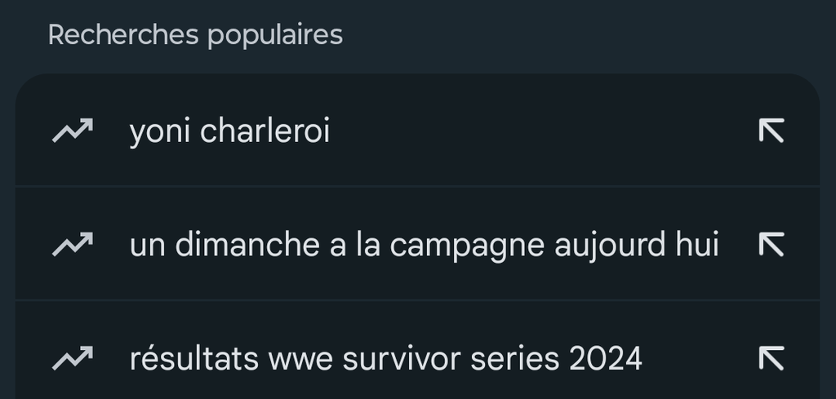Click the word charleroi in first suggestion
This screenshot has height=399, width=836.
click(265, 131)
